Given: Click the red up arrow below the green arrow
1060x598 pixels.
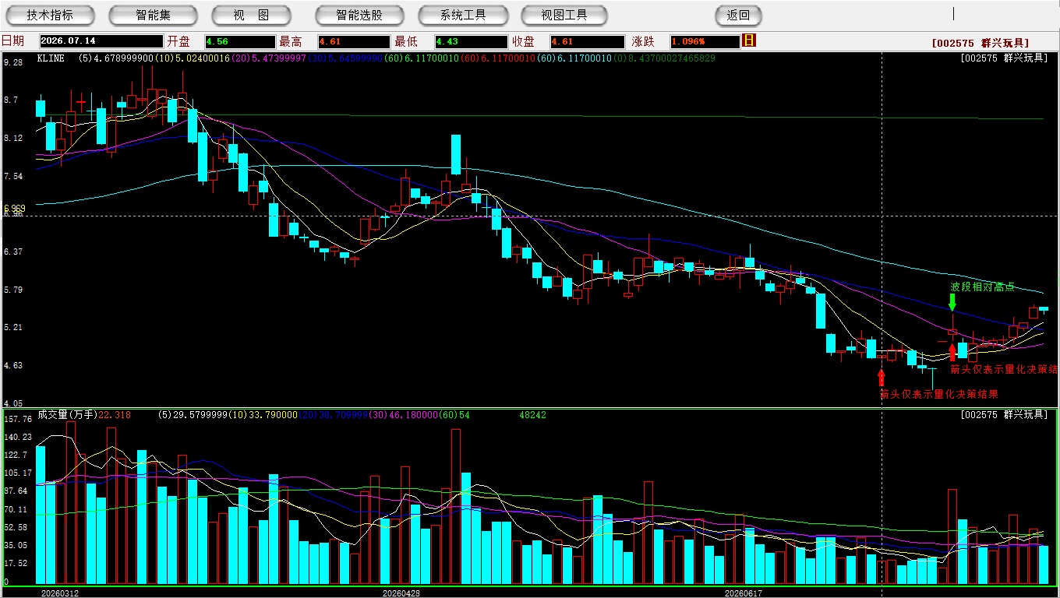Looking at the screenshot, I should pyautogui.click(x=952, y=351).
